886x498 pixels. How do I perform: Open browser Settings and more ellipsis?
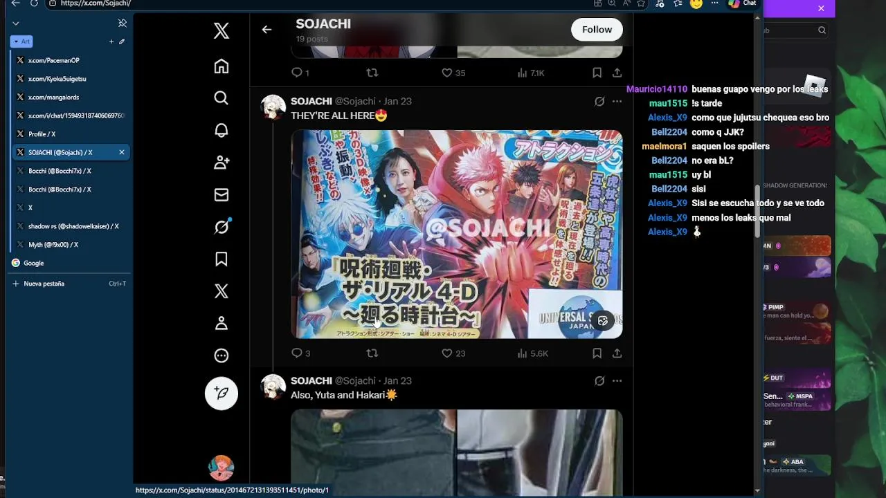[x=715, y=3]
